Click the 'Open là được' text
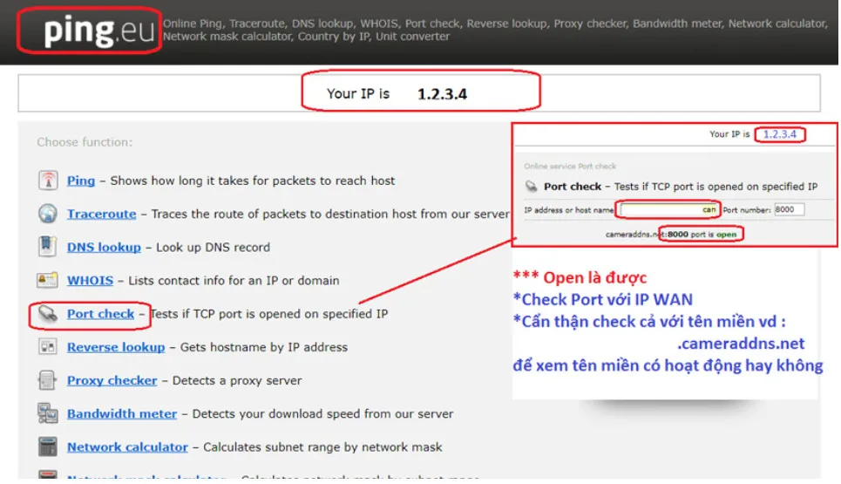 click(x=595, y=277)
